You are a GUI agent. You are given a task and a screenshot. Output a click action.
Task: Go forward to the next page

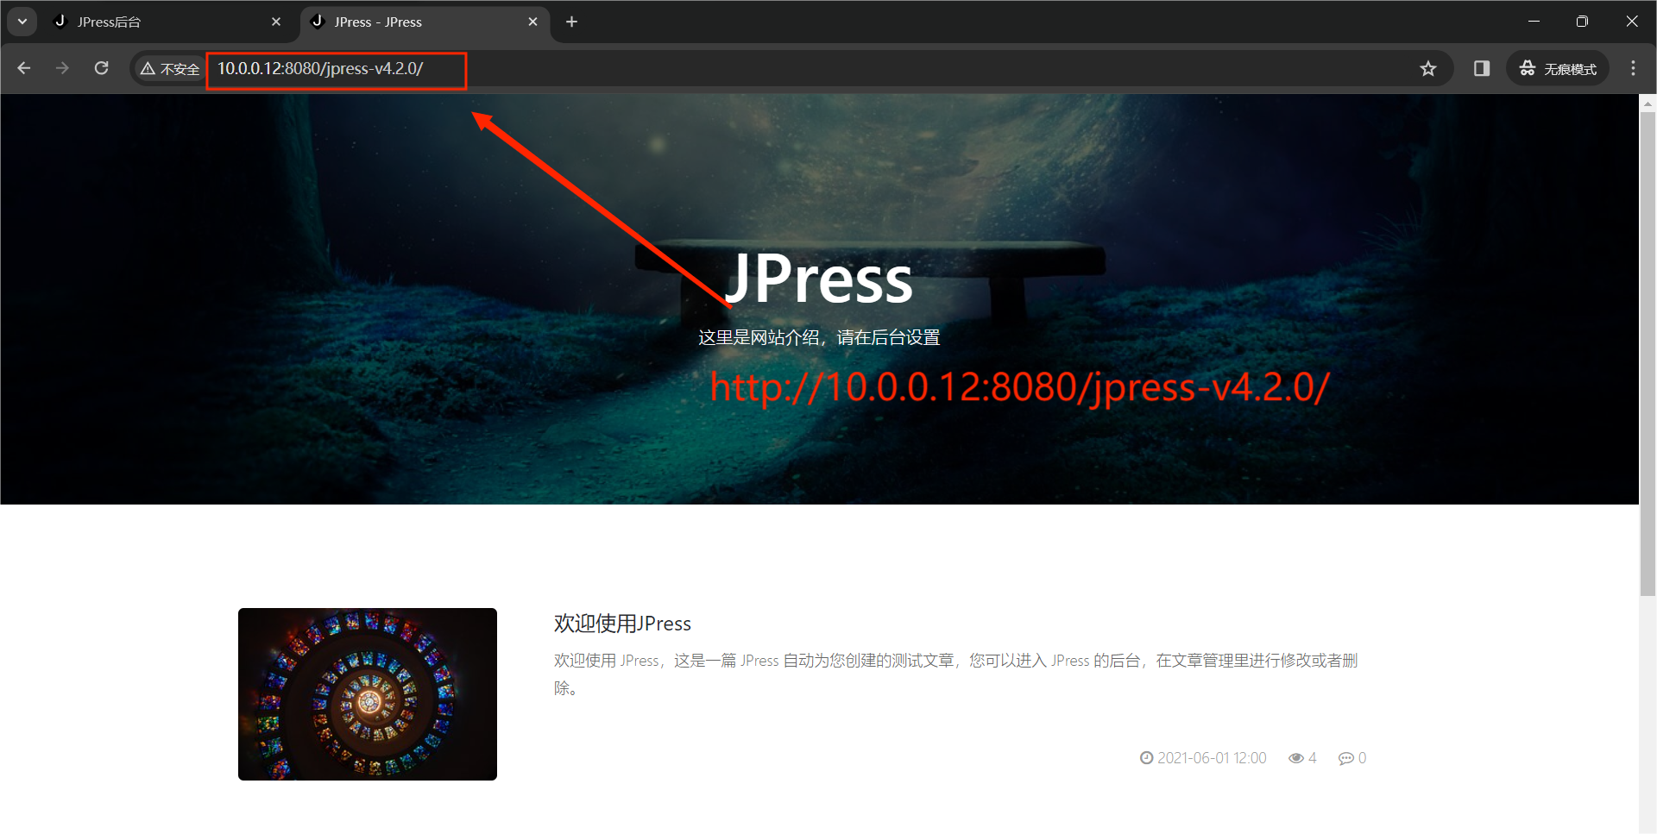point(62,68)
